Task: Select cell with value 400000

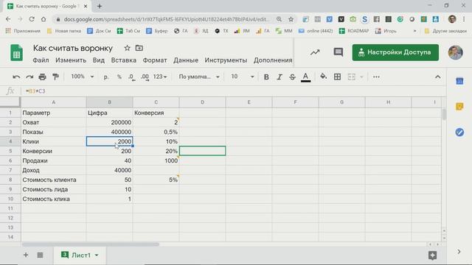Action: (x=110, y=132)
